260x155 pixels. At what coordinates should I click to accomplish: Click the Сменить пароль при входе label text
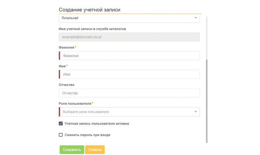click(x=87, y=135)
